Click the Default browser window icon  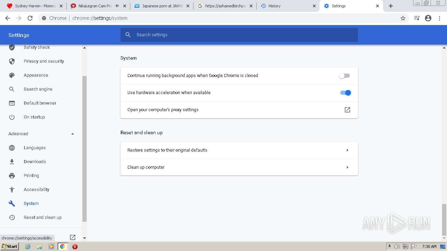coord(12,103)
